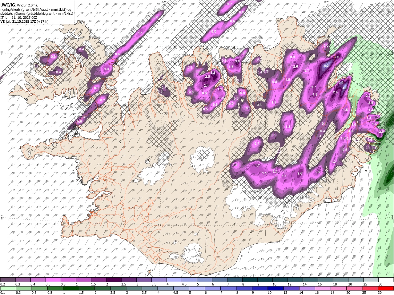Viewport: 394px width, 295px height.
Task: Select white top-row swatch after 30
Action: [386, 280]
